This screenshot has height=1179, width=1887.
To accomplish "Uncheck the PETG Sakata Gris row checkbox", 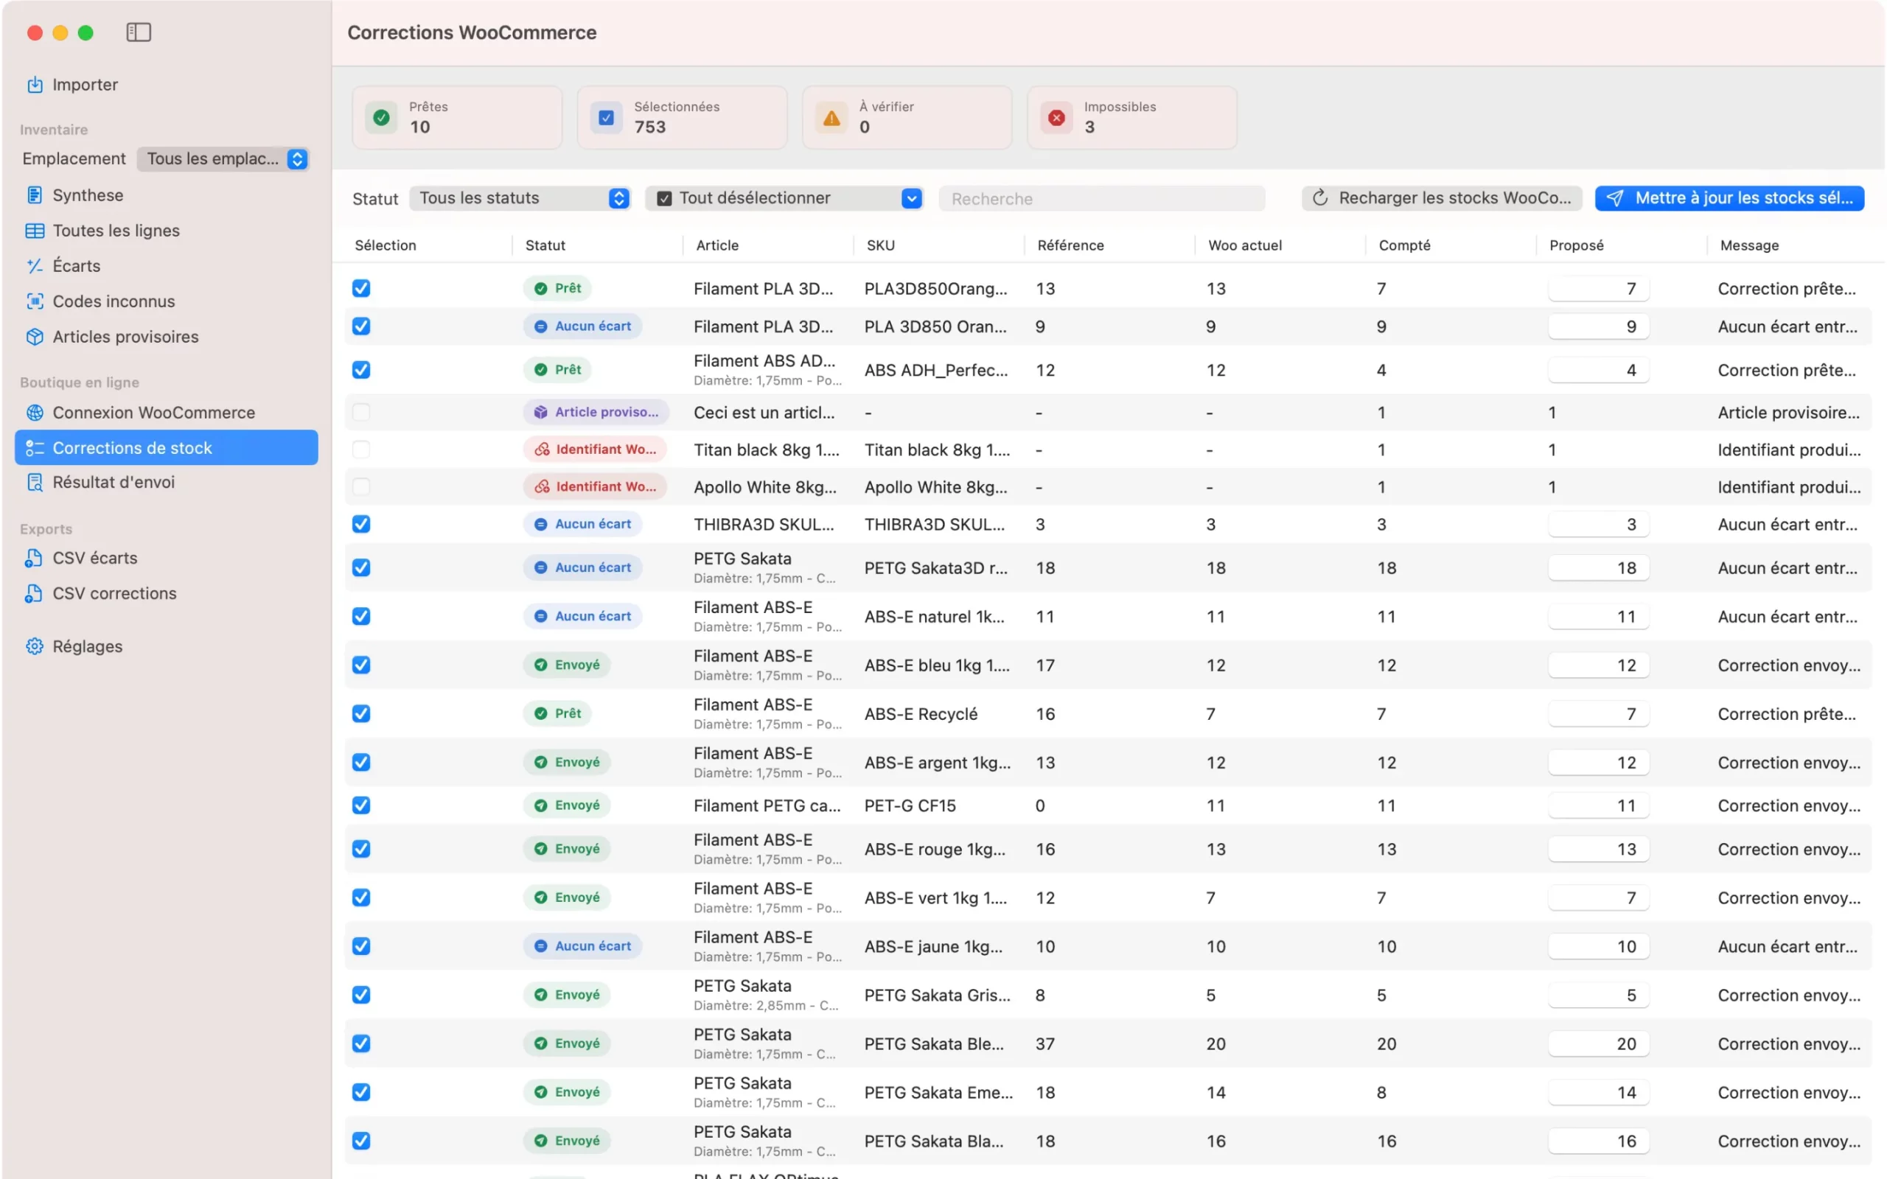I will click(361, 995).
